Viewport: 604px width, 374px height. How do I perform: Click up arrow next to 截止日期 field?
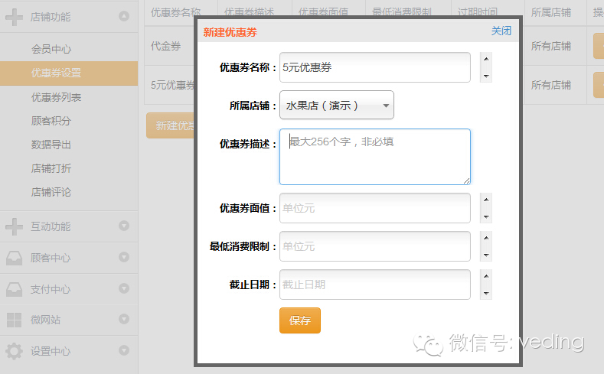click(x=486, y=276)
